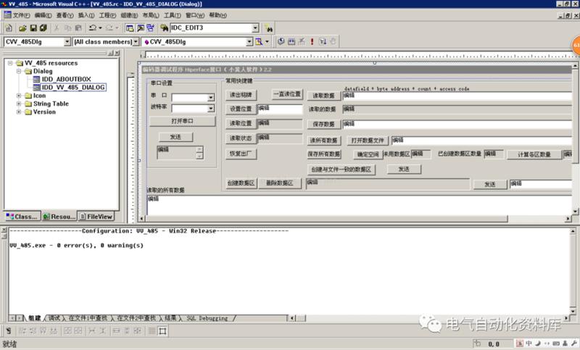This screenshot has width=580, height=350.
Task: Click the wrench icon in system tray
Action: click(x=573, y=343)
